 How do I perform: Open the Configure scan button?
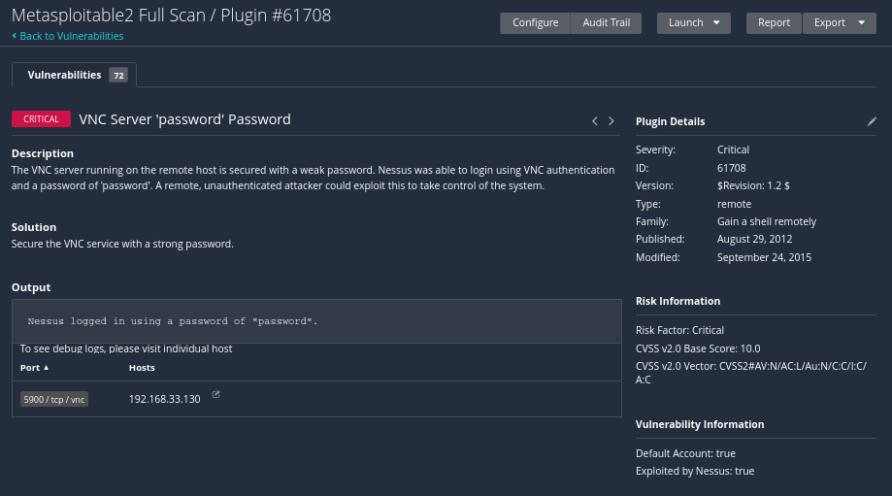[535, 23]
